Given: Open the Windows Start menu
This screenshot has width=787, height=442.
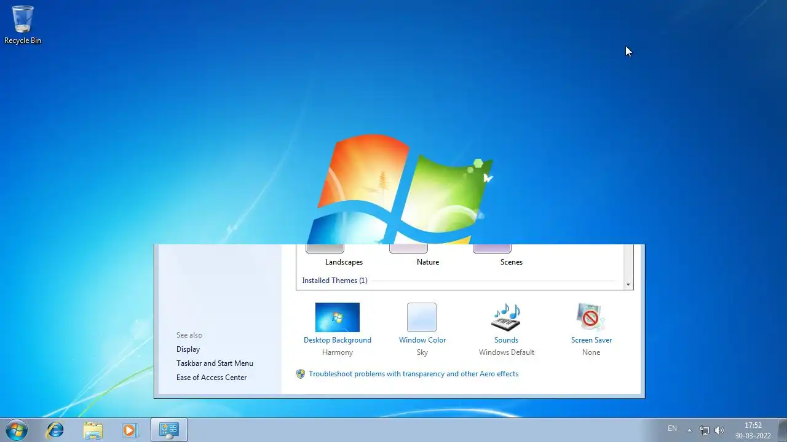Looking at the screenshot, I should (x=17, y=430).
